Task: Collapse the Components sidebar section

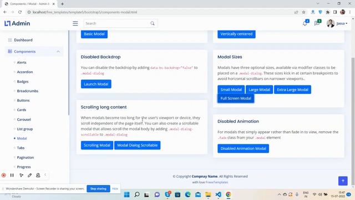Action: pyautogui.click(x=34, y=52)
